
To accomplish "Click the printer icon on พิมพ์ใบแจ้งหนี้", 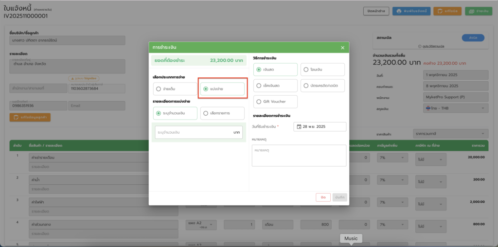I will pos(399,11).
